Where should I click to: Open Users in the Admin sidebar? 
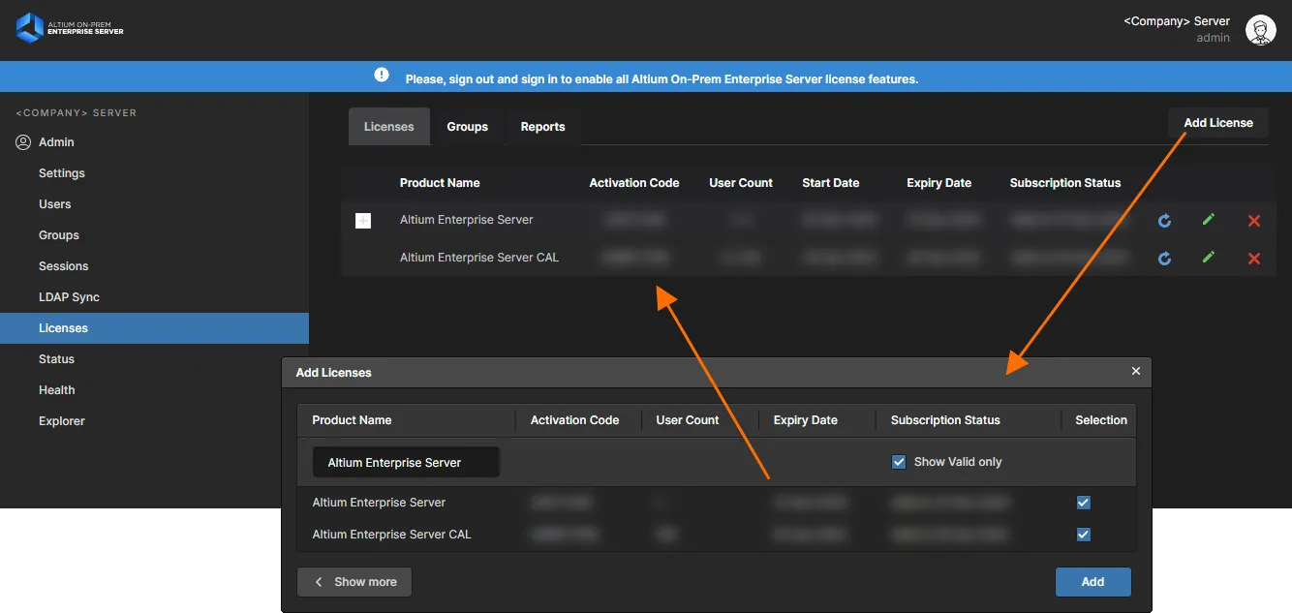(55, 204)
